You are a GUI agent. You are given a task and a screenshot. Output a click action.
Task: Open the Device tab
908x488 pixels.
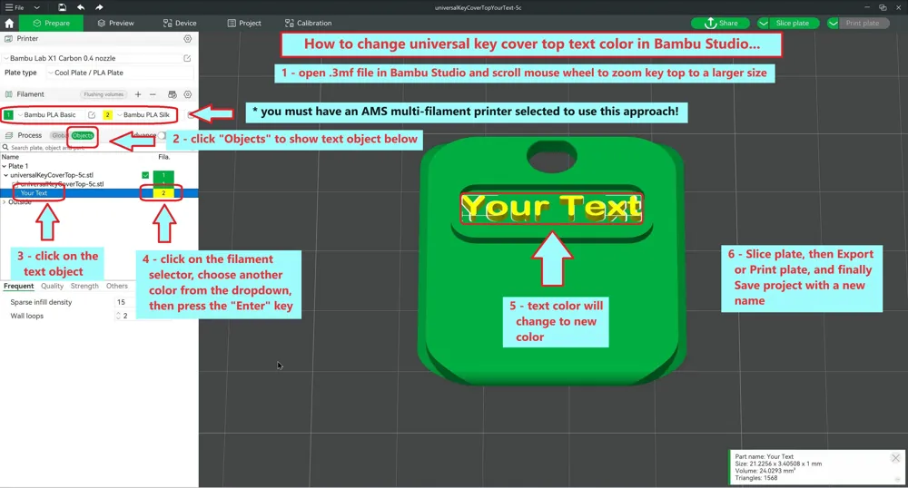[180, 23]
